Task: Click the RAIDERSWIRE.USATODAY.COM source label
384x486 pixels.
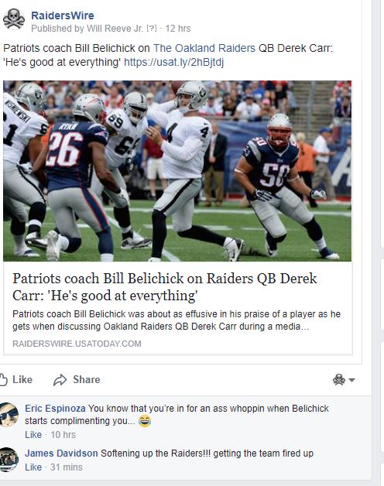Action: click(x=77, y=344)
